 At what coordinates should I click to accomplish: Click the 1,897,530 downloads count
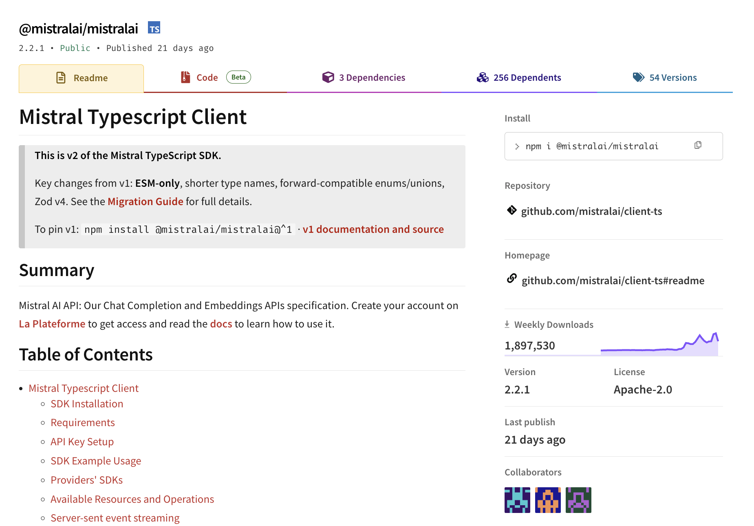tap(530, 345)
